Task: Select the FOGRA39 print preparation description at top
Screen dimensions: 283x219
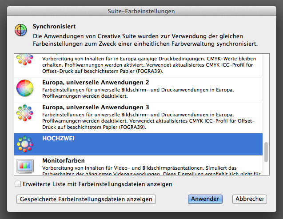Action: click(147, 64)
